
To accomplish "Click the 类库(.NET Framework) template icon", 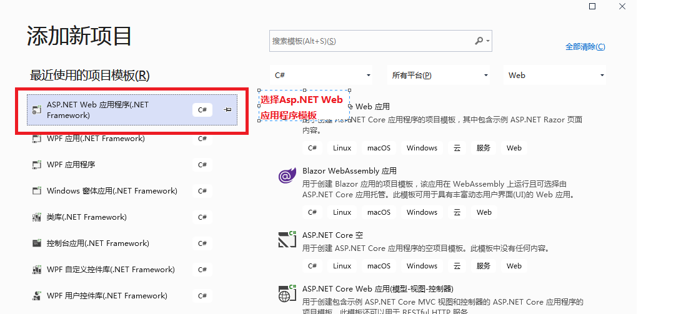I will click(x=37, y=217).
